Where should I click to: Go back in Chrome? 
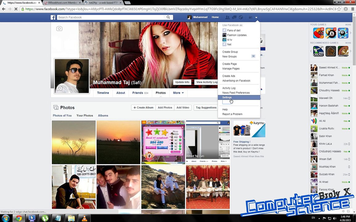coord(4,9)
